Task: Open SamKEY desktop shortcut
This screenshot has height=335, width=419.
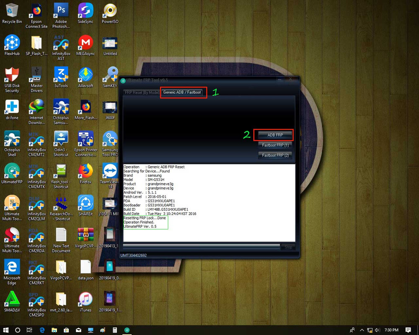Action: [x=110, y=77]
